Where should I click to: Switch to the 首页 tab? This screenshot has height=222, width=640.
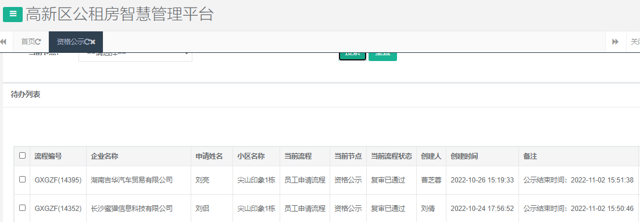pyautogui.click(x=31, y=42)
